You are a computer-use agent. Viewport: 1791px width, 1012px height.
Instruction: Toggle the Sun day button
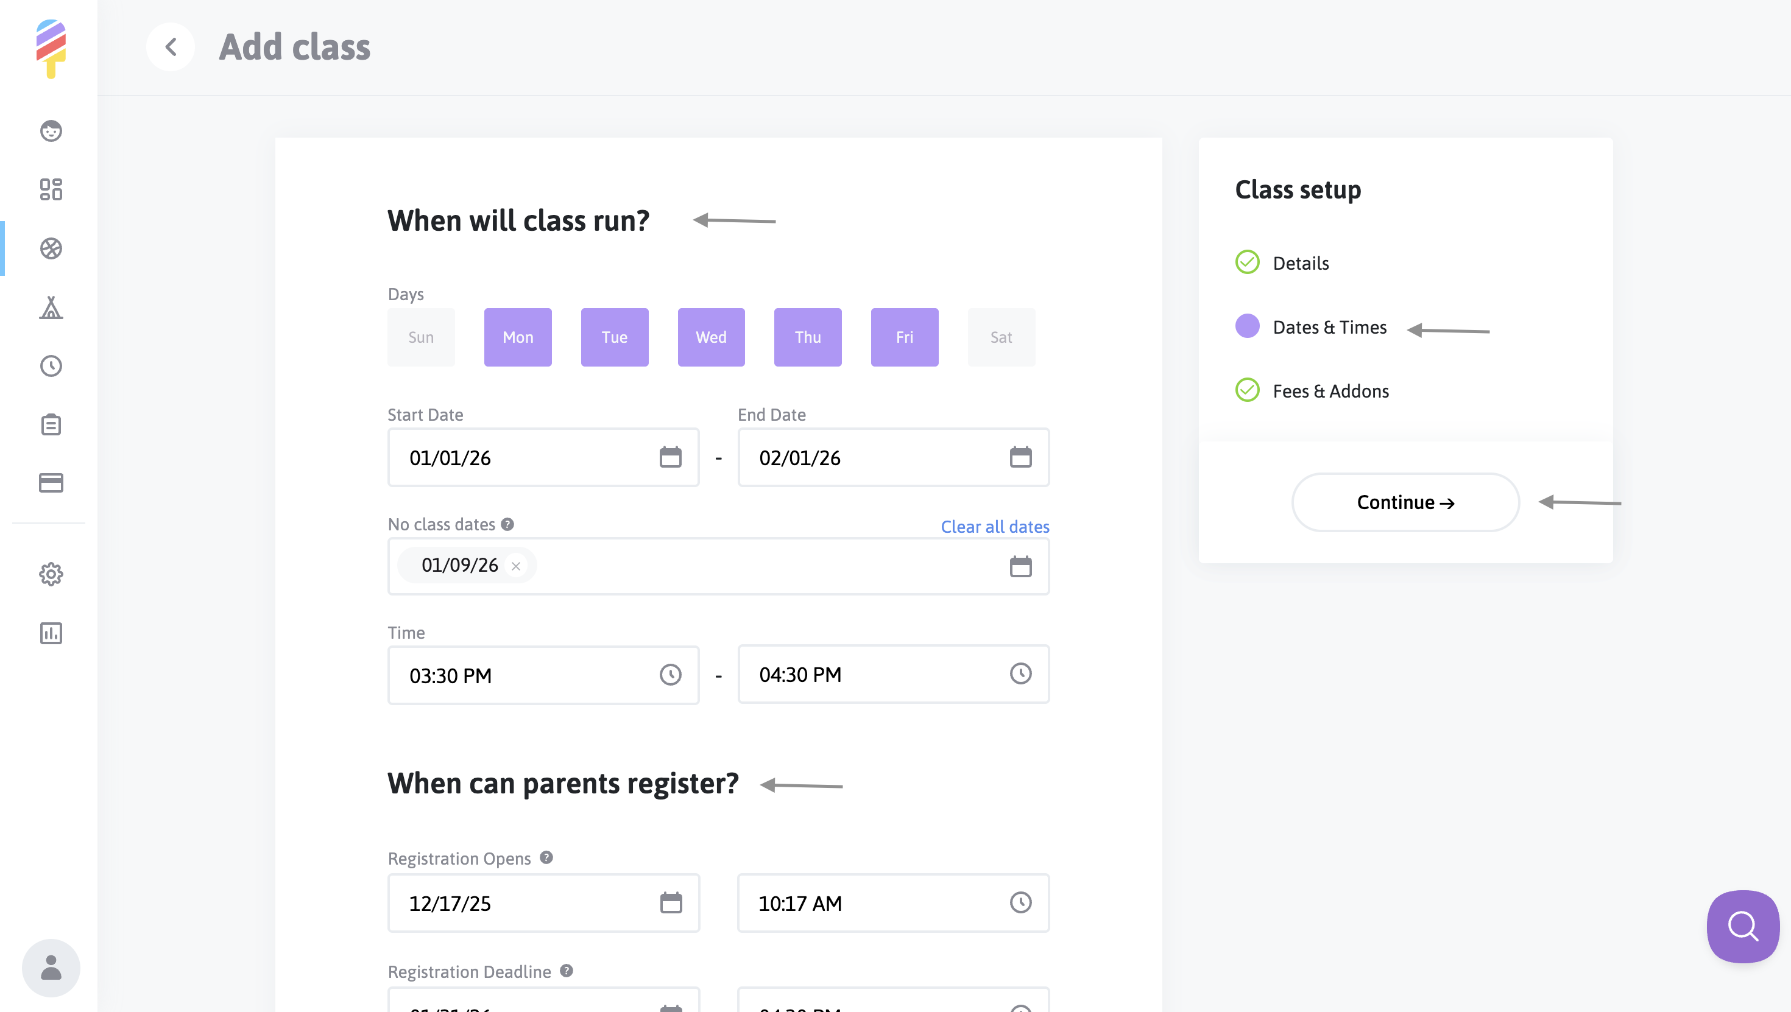[420, 337]
